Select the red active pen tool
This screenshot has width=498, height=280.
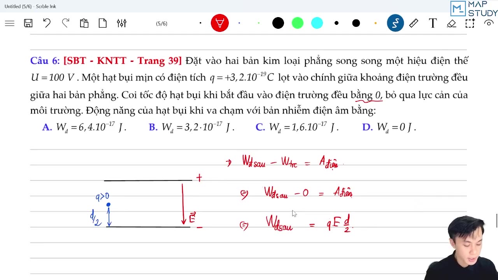(220, 23)
